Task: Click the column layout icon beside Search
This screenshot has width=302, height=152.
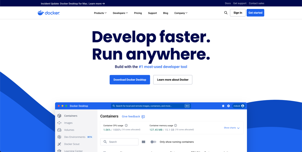Action: point(143,142)
